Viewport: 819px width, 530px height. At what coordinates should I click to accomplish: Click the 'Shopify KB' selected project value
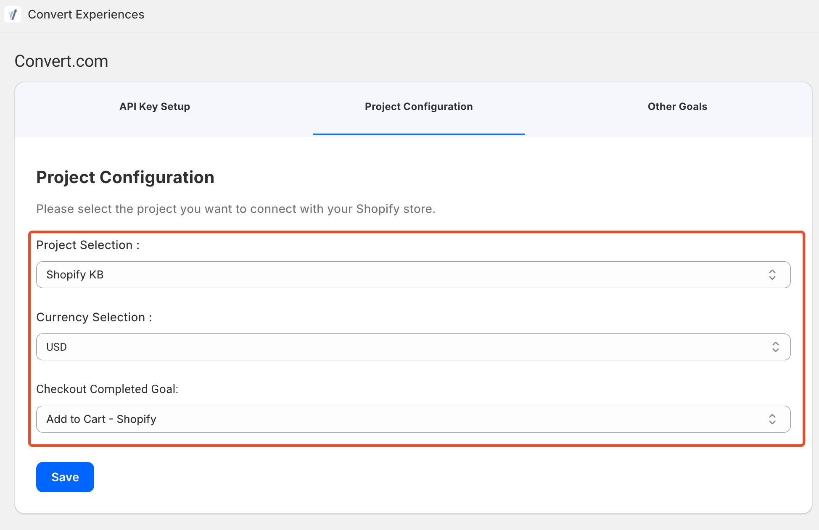75,275
